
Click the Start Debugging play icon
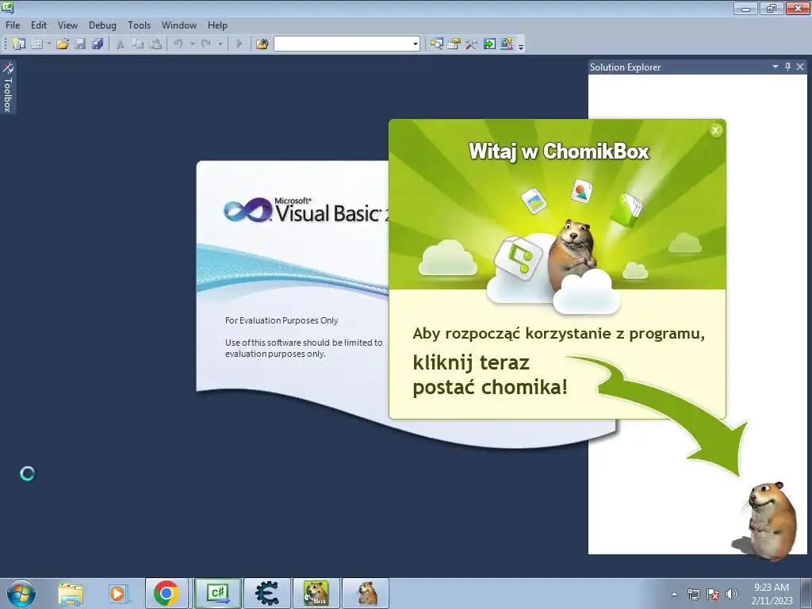tap(239, 44)
